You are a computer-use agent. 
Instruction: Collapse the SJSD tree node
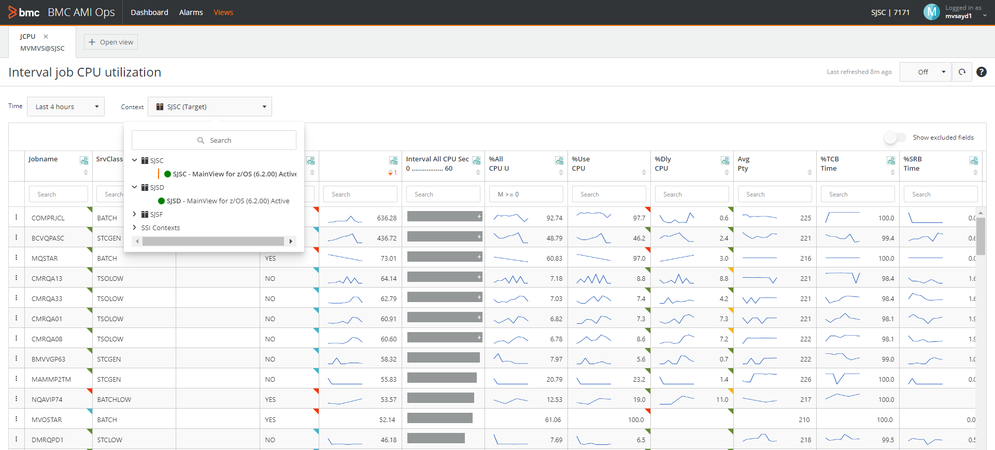click(x=135, y=187)
